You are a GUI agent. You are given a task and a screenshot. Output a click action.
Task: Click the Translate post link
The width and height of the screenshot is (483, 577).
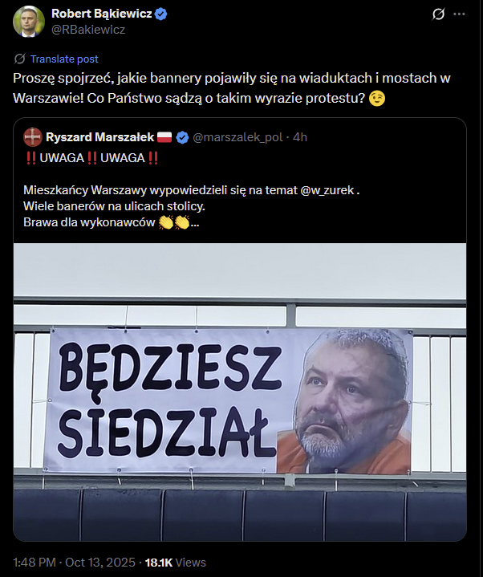[64, 59]
